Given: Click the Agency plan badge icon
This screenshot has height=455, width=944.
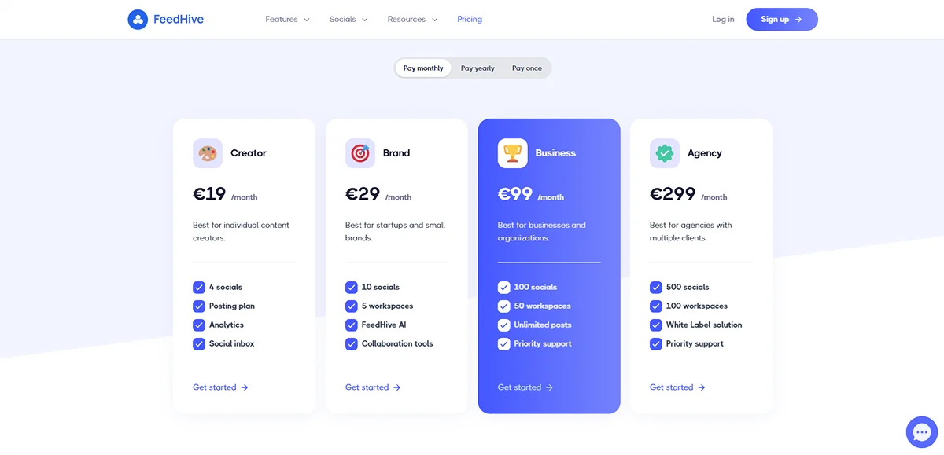Looking at the screenshot, I should (x=665, y=152).
